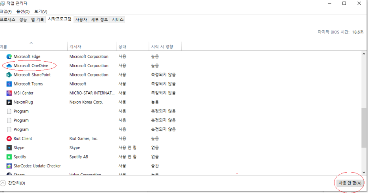368x193 pixels.
Task: Open the 옵션(O) menu
Action: click(x=23, y=11)
